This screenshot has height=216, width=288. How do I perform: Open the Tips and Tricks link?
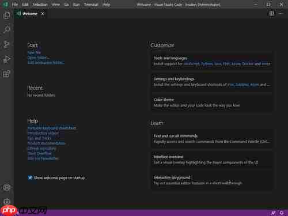tap(39, 138)
